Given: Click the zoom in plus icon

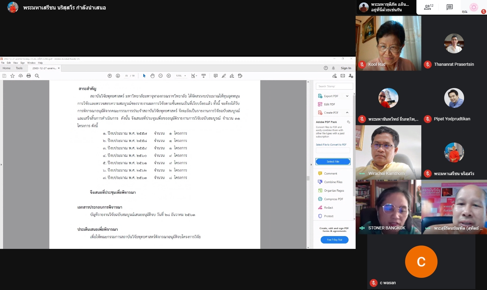Looking at the screenshot, I should (x=169, y=76).
